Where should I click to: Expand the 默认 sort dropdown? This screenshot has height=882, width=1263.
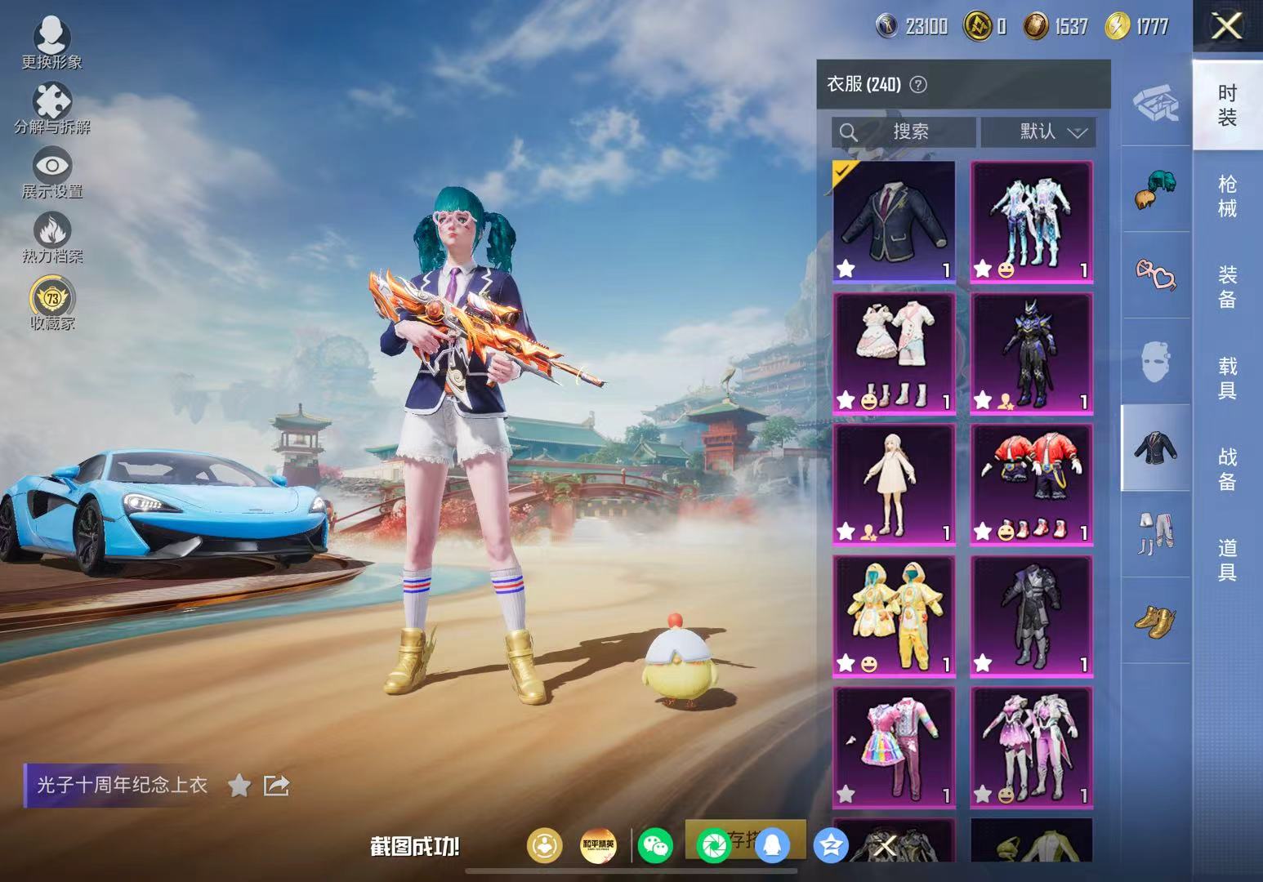[1038, 131]
